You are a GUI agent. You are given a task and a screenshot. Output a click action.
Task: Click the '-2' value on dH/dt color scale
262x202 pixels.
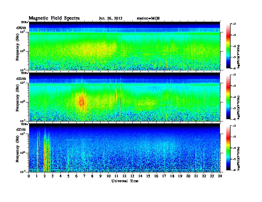[234, 24]
